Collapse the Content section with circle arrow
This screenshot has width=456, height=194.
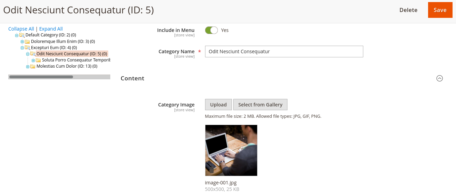tap(439, 78)
